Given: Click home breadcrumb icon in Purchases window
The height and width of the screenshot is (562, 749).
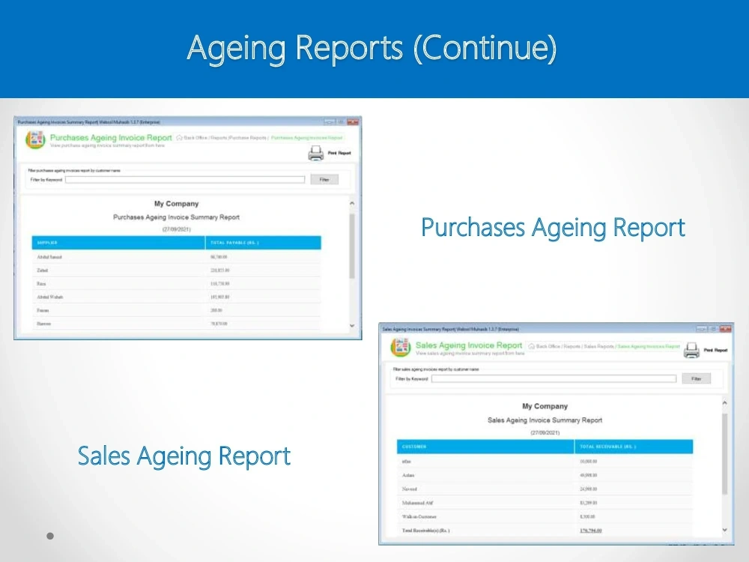Looking at the screenshot, I should pyautogui.click(x=179, y=138).
